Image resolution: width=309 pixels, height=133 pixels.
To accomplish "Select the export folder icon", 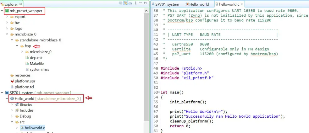I will pos(12,17).
